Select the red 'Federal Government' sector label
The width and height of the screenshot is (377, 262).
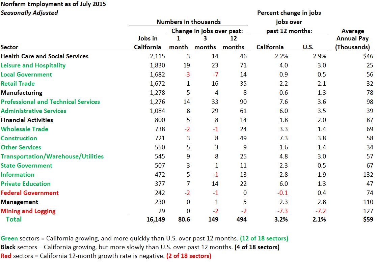click(30, 193)
